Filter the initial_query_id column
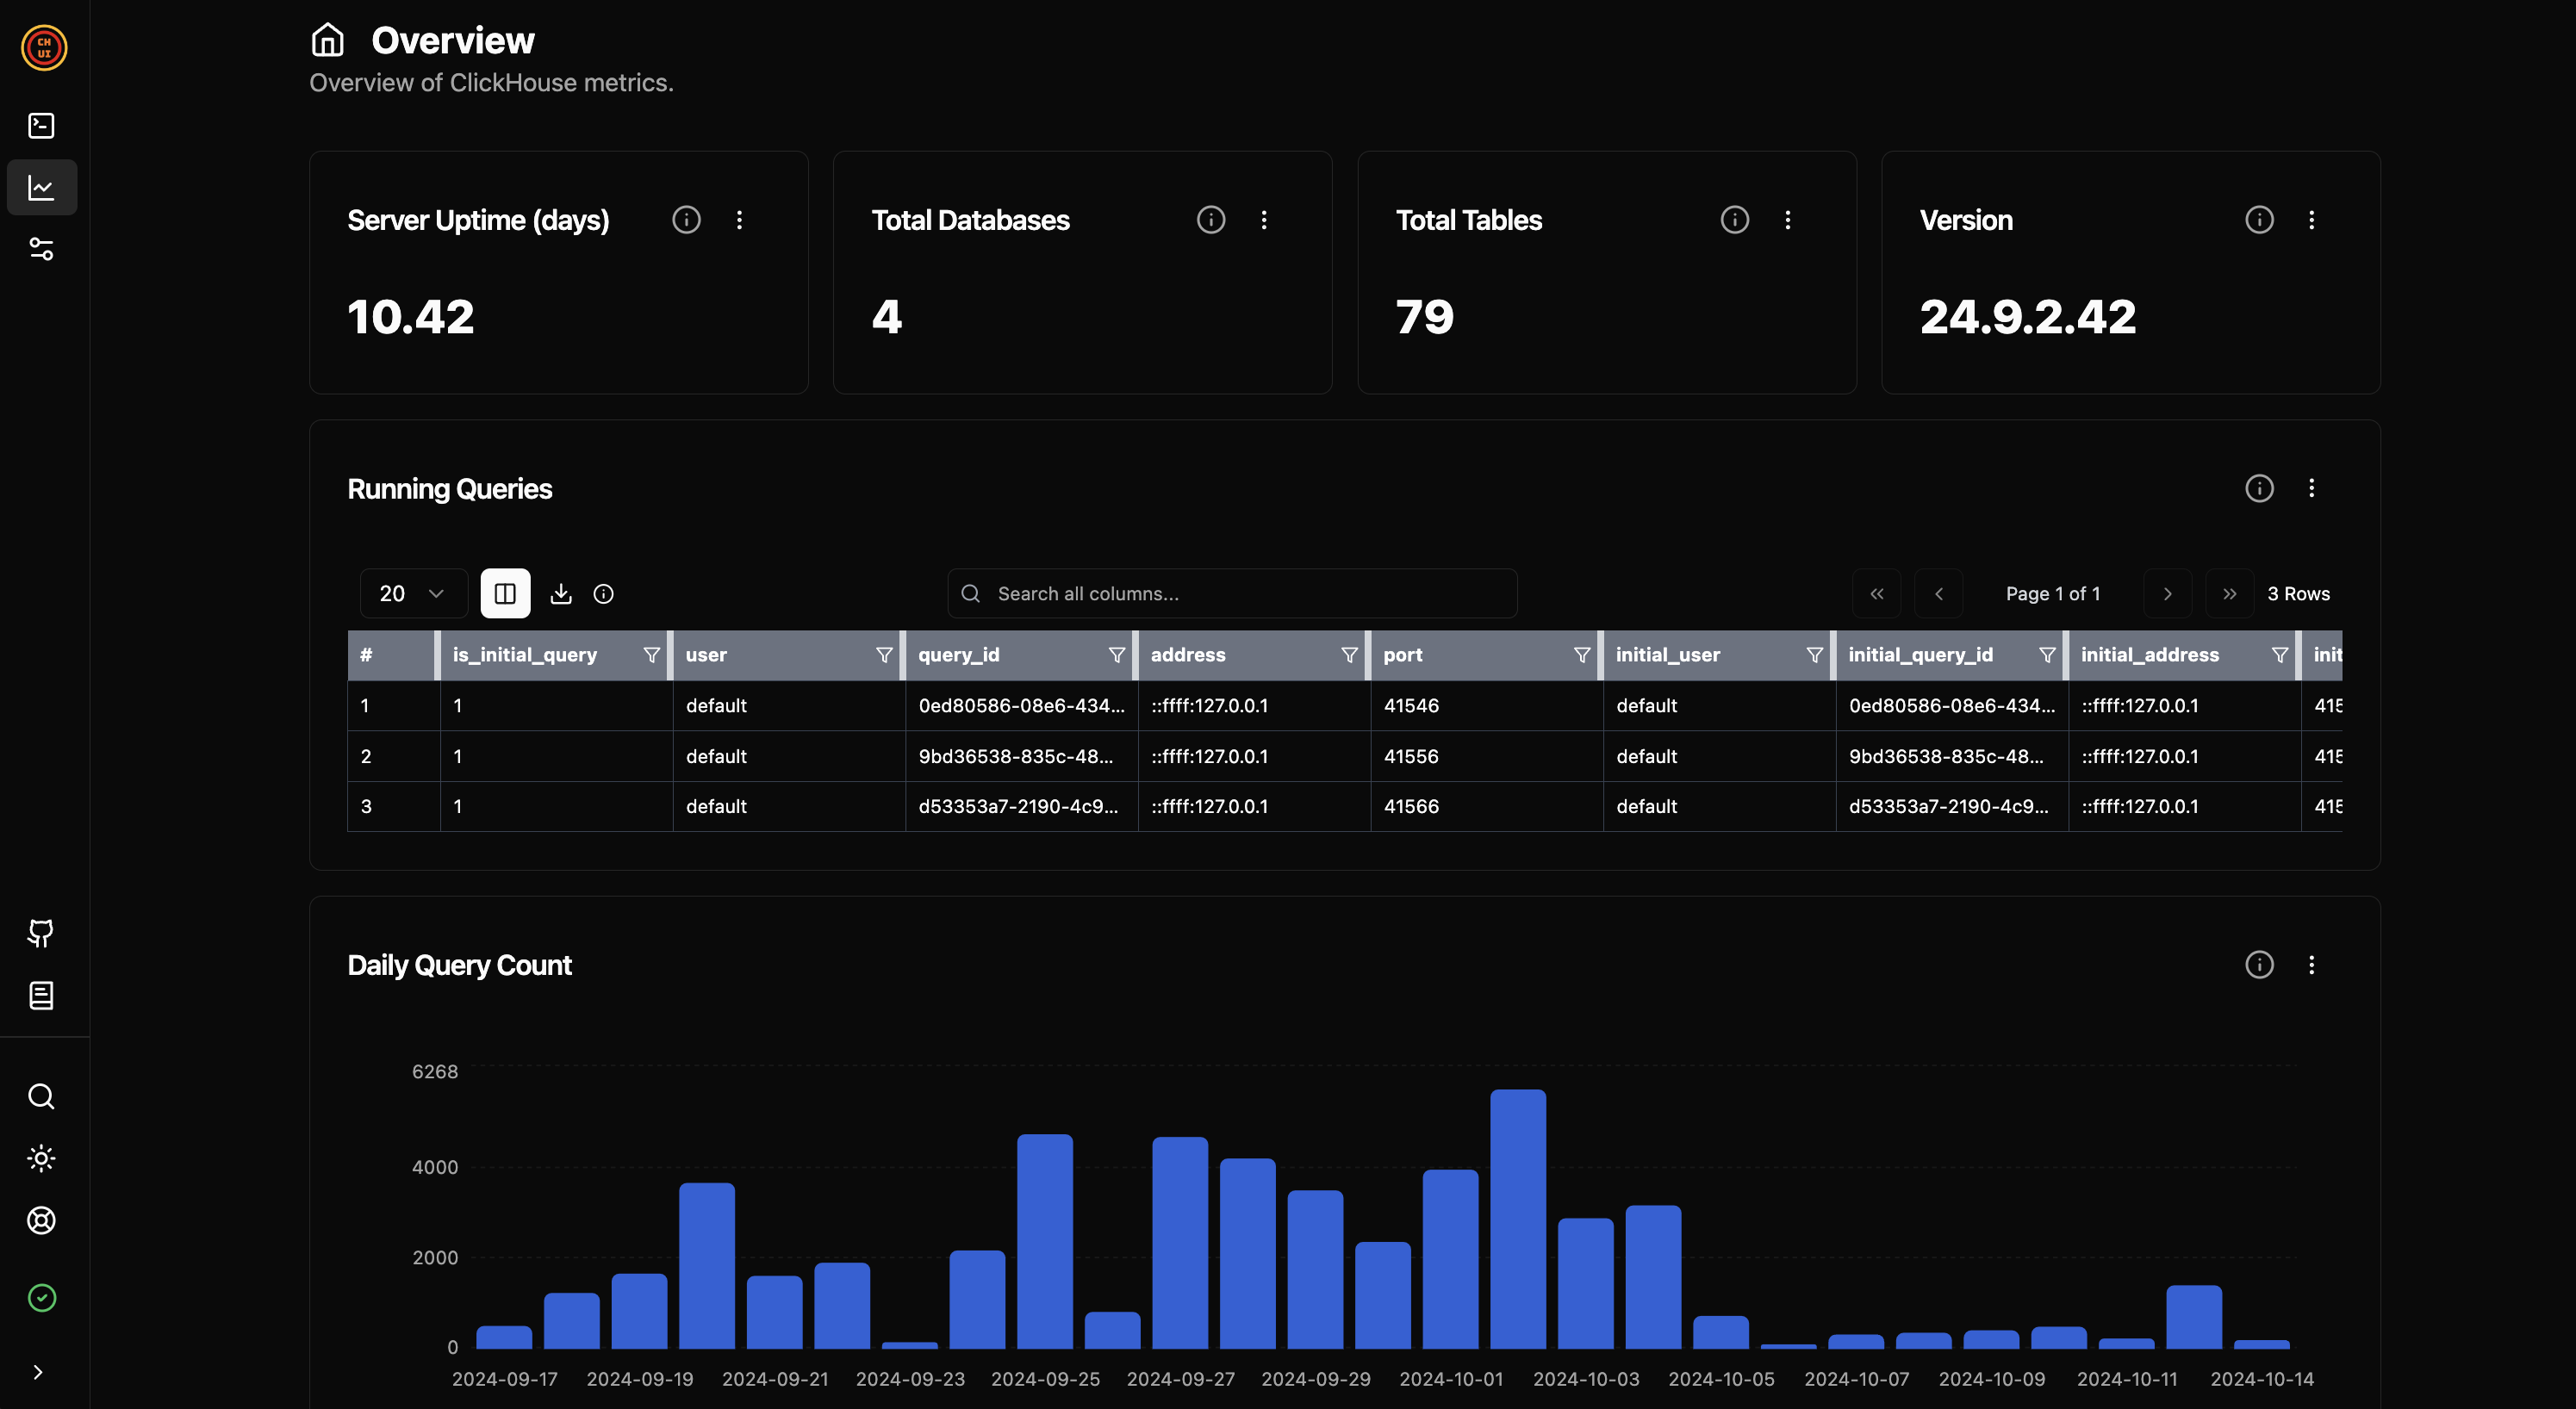The image size is (2576, 1409). pyautogui.click(x=2047, y=655)
